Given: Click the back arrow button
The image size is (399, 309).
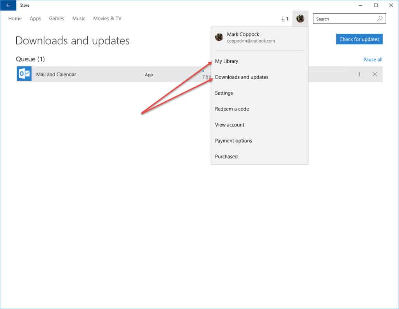Looking at the screenshot, I should (x=8, y=5).
